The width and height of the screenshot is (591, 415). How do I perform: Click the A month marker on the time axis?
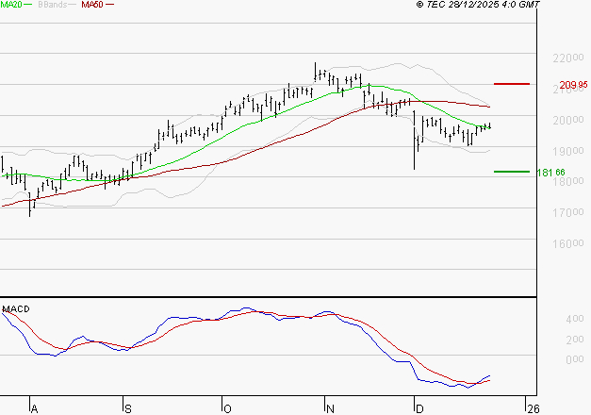34,409
